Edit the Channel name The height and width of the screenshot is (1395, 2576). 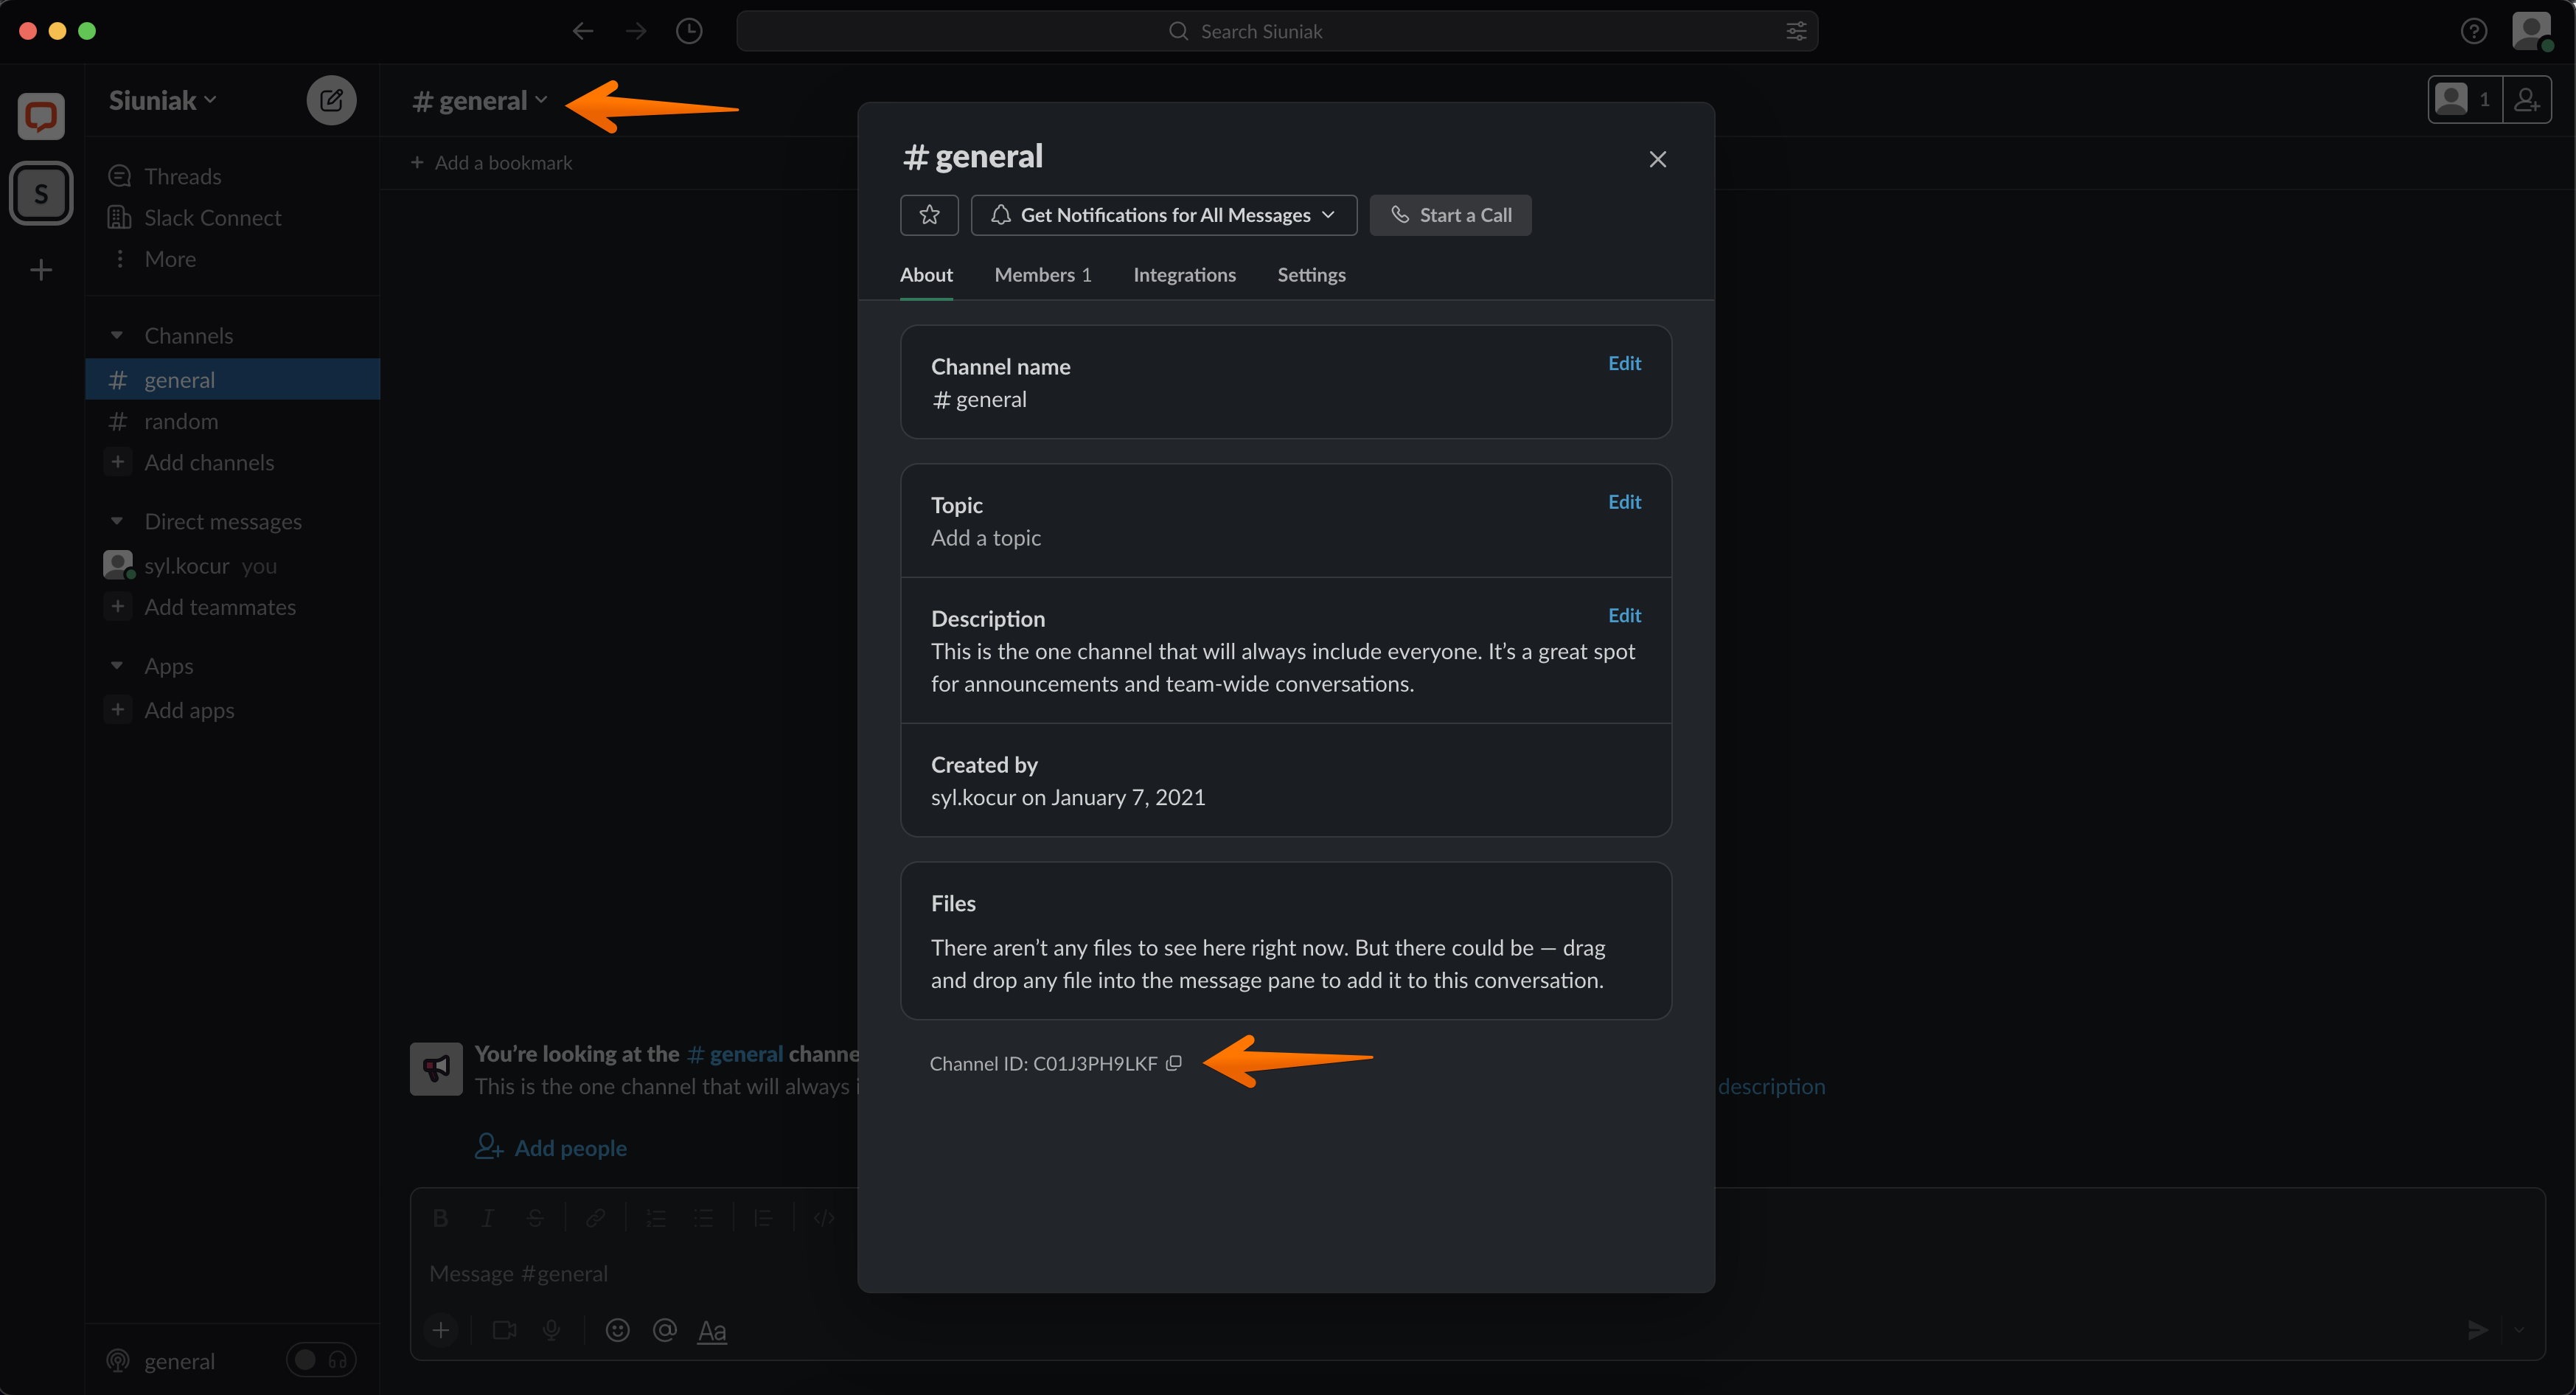pyautogui.click(x=1624, y=363)
